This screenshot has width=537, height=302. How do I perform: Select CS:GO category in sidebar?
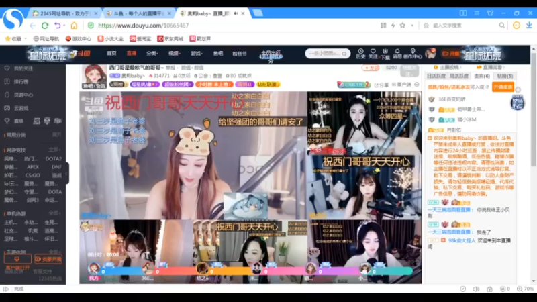pyautogui.click(x=32, y=175)
